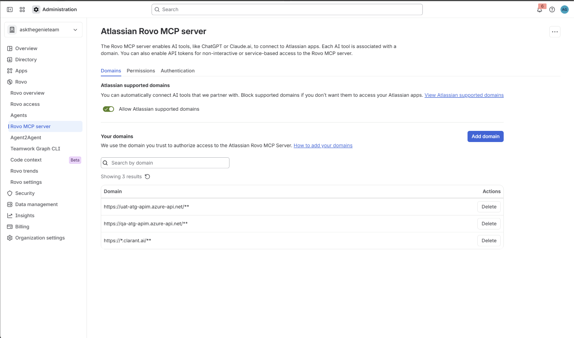This screenshot has height=338, width=574.
Task: Open the app switcher grid icon
Action: [x=22, y=9]
